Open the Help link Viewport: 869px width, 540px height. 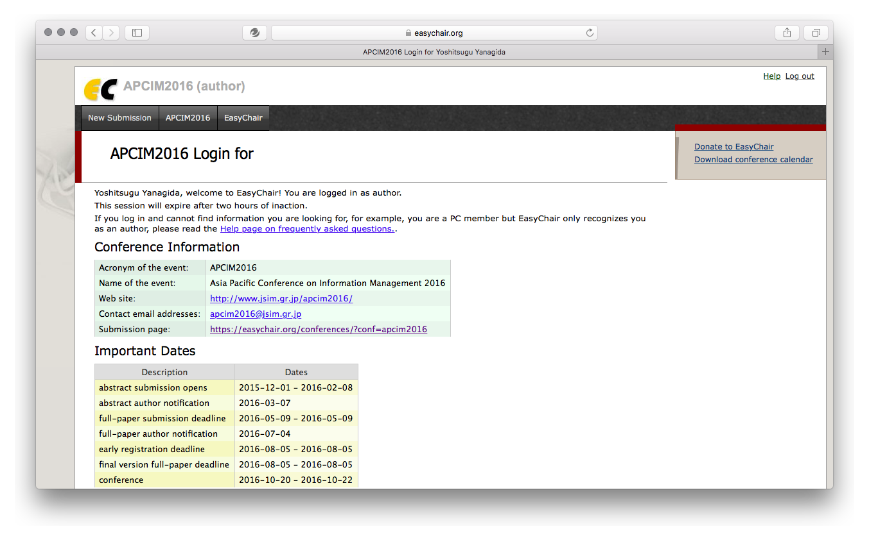(x=772, y=76)
